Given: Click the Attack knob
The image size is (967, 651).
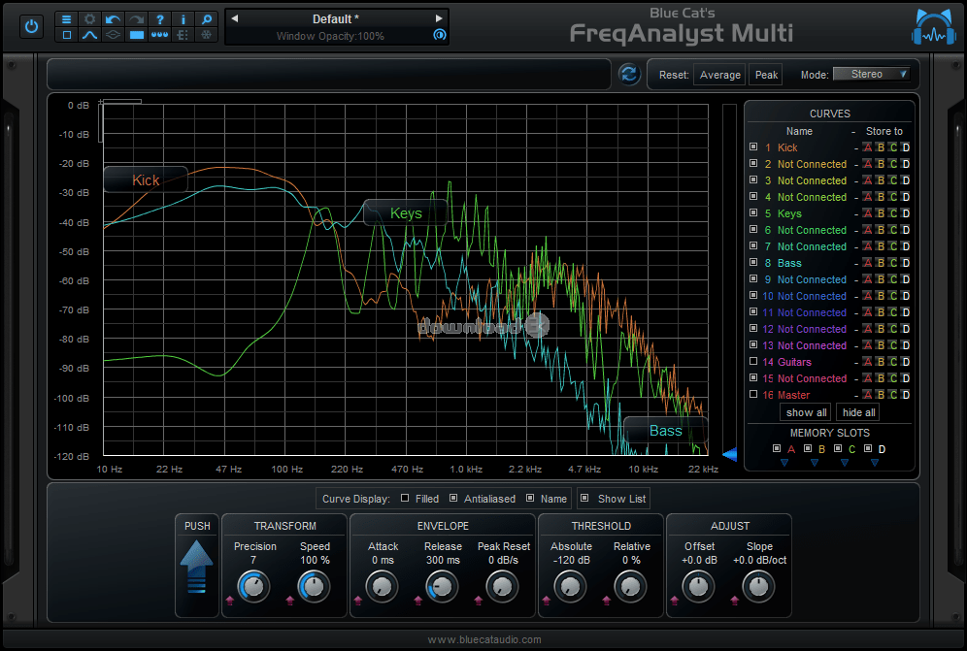Looking at the screenshot, I should [x=382, y=586].
